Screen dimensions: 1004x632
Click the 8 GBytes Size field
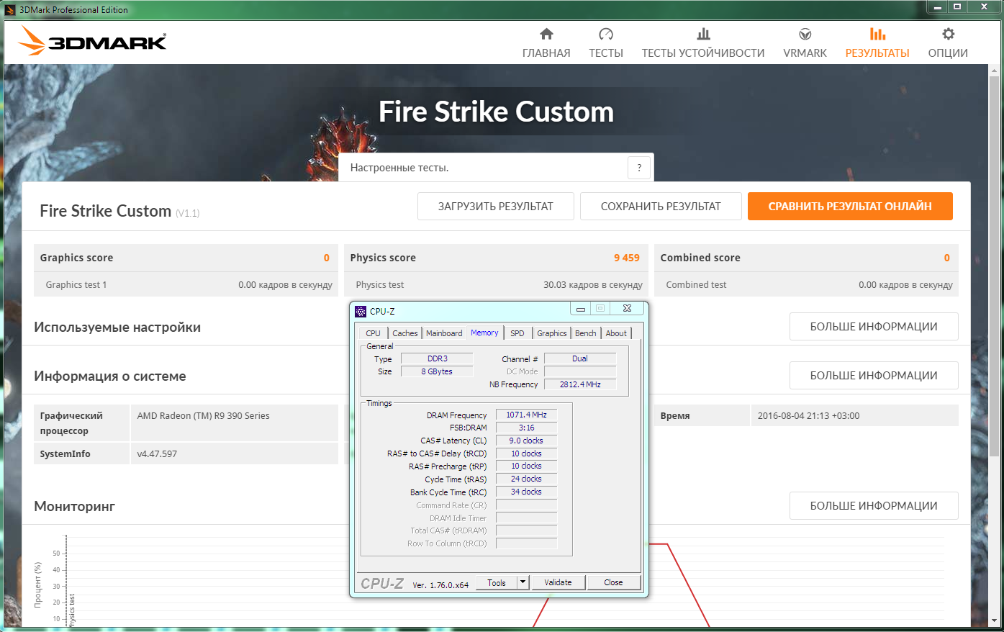(437, 371)
